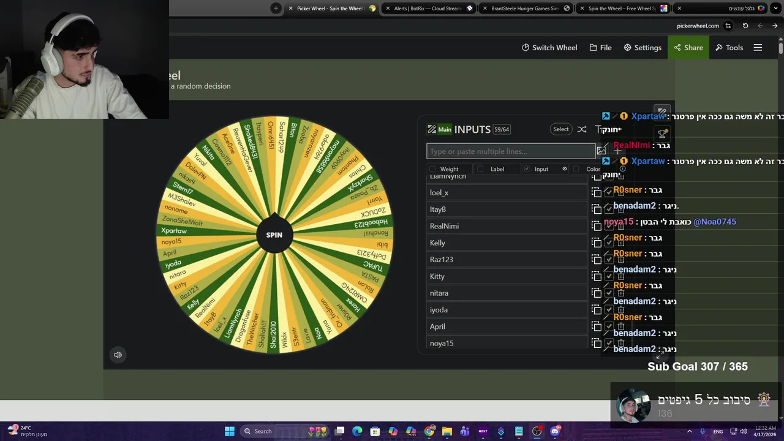
Task: Open the File menu
Action: (x=600, y=48)
